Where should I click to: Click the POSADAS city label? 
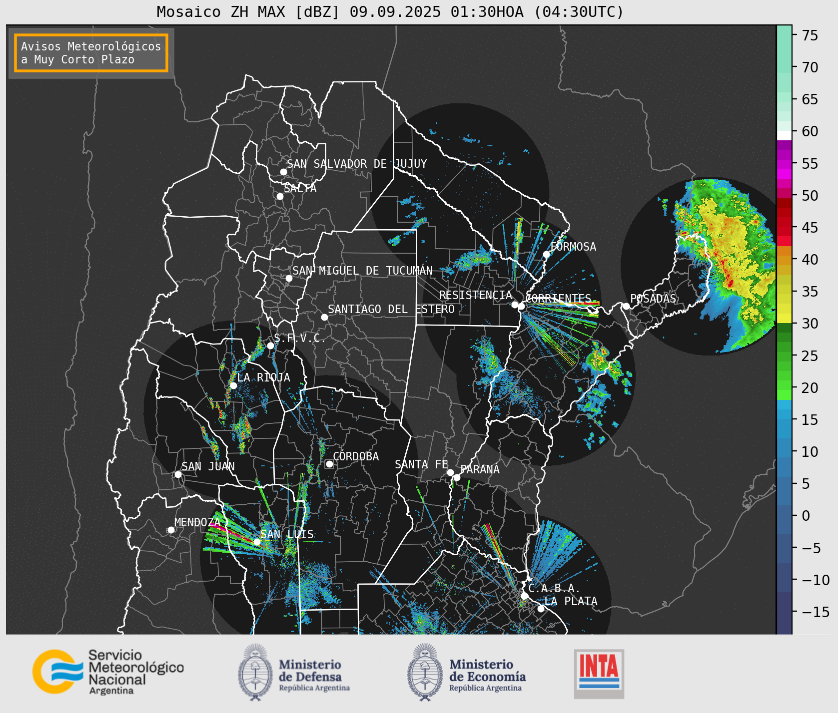coord(653,299)
